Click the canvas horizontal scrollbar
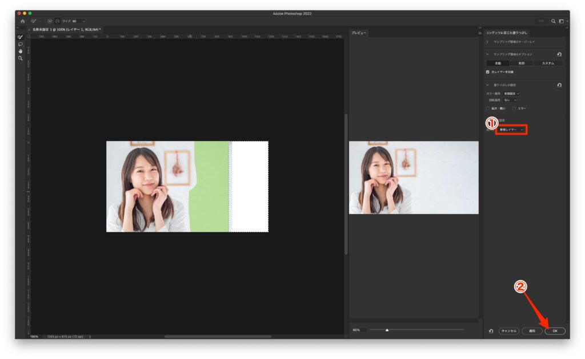Image resolution: width=585 pixels, height=359 pixels. point(218,337)
